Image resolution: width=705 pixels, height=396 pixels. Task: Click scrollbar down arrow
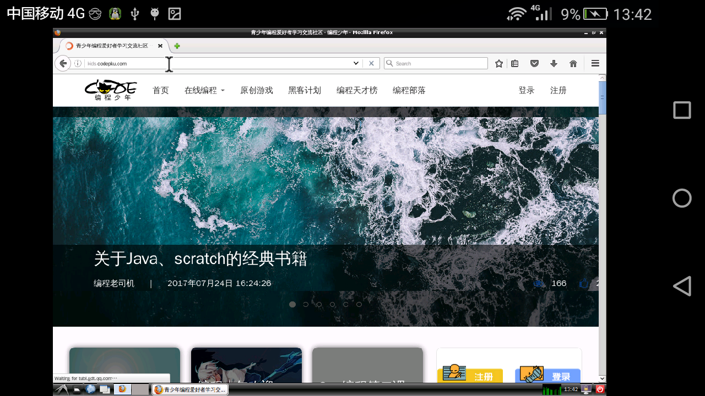coord(603,378)
